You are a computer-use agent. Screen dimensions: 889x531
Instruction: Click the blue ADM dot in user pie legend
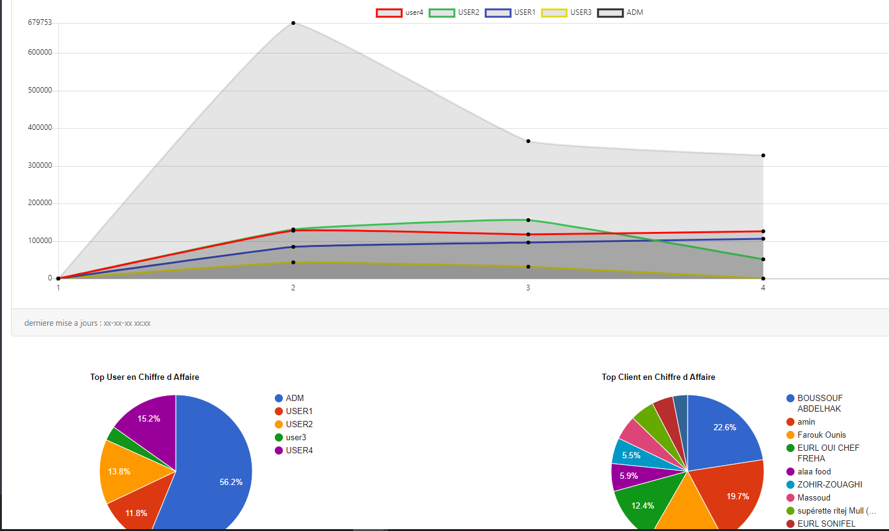[x=279, y=399]
